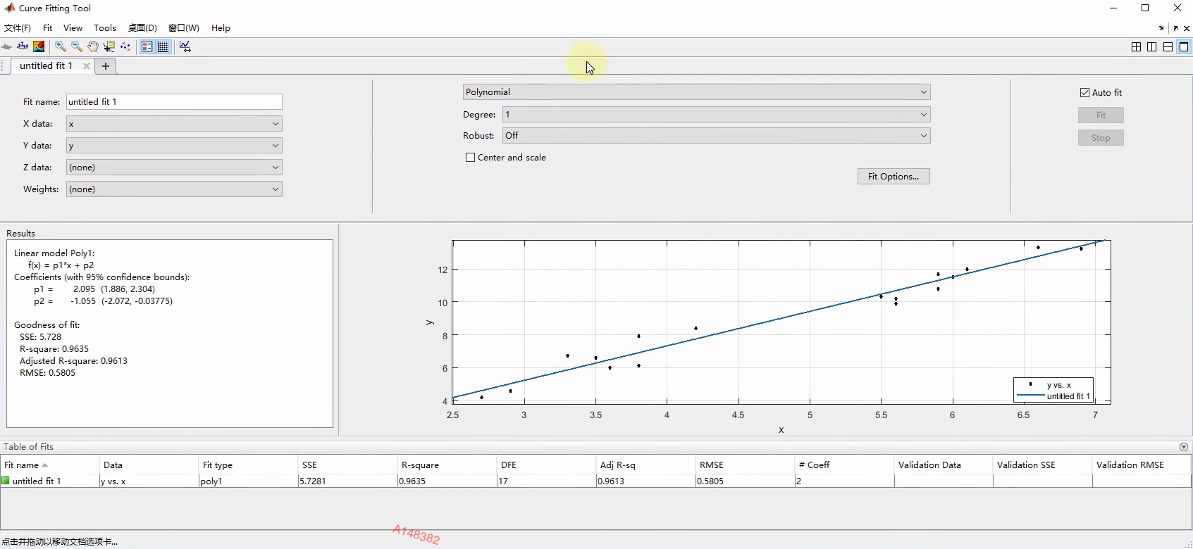
Task: Click the Fit type column header
Action: 248,465
